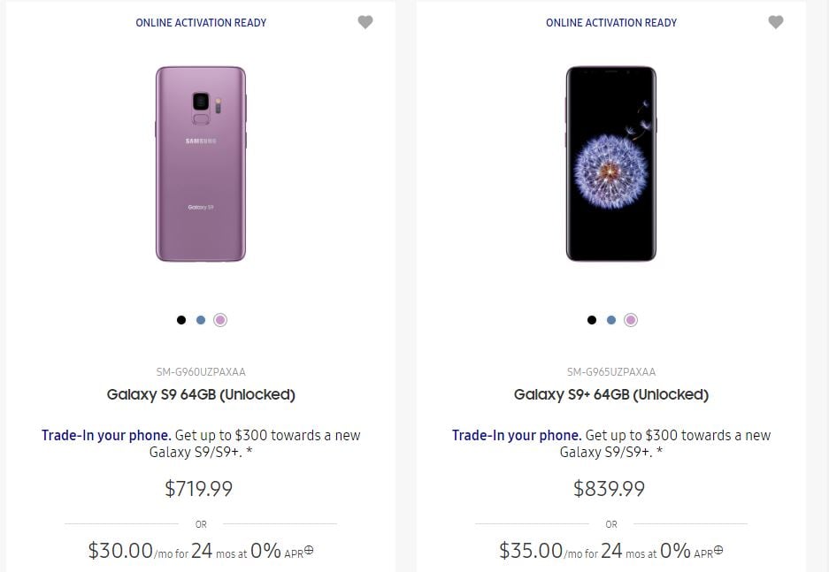829x572 pixels.
Task: Open financing info icon next to $35.00/mo APR
Action: coord(718,550)
